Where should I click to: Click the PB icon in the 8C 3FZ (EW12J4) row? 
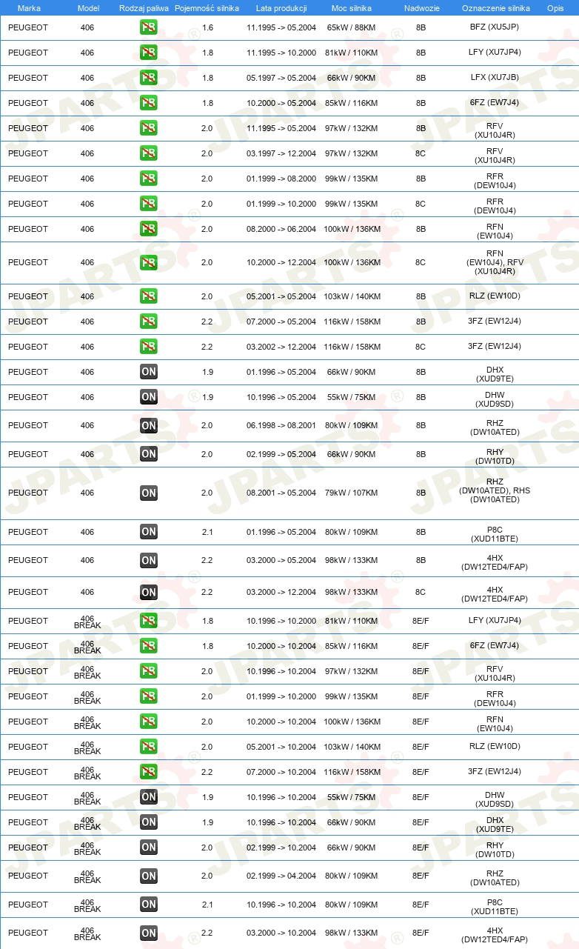click(x=149, y=347)
